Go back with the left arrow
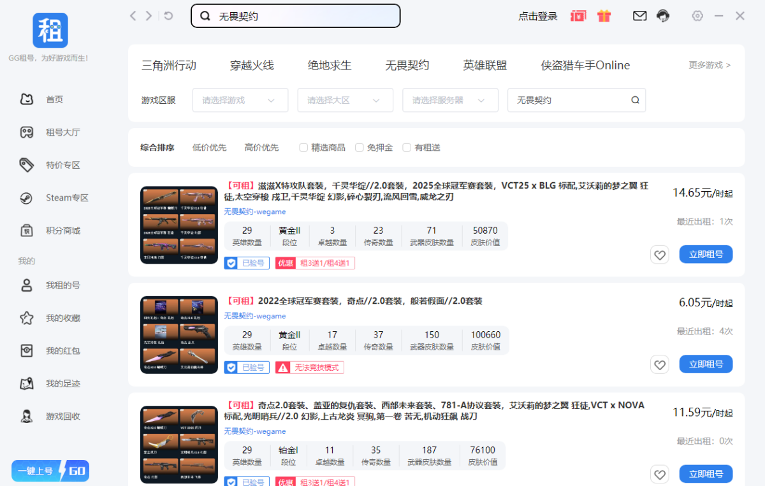The height and width of the screenshot is (486, 765). tap(133, 16)
